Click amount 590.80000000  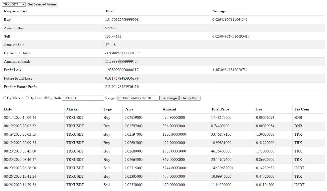click(x=174, y=118)
